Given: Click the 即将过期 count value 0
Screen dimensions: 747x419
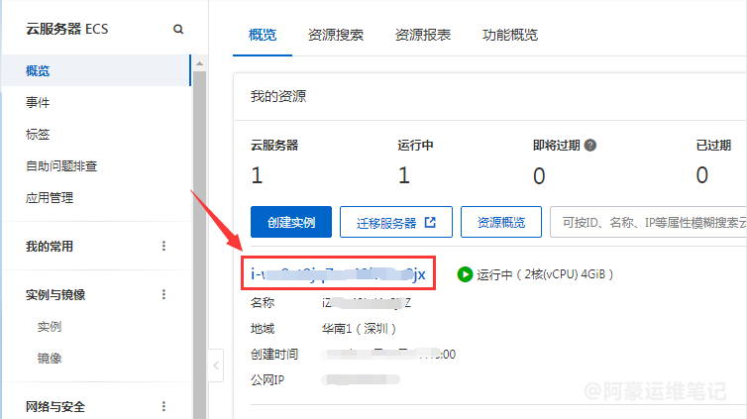Looking at the screenshot, I should (539, 175).
